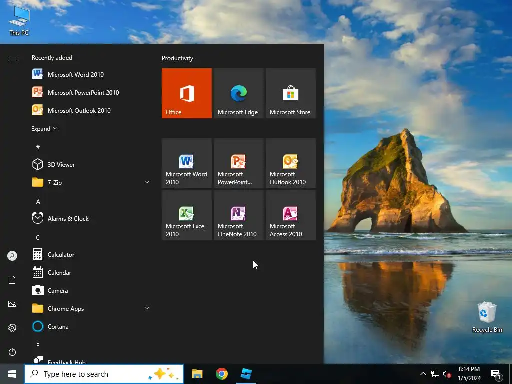512x384 pixels.
Task: Select This PC desktop icon
Action: pos(19,20)
